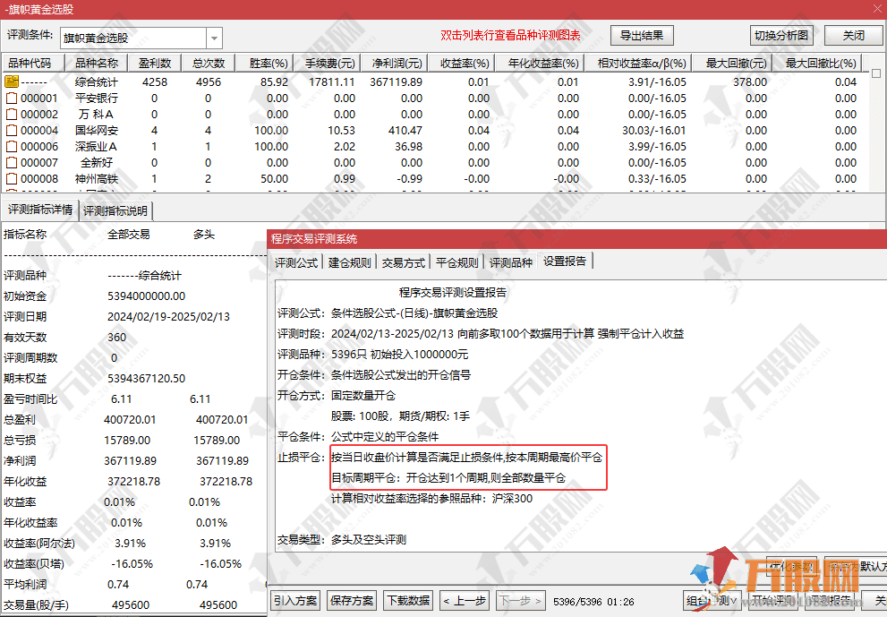This screenshot has width=887, height=617.
Task: Click the row icon for 000001 平安银行
Action: coord(12,98)
